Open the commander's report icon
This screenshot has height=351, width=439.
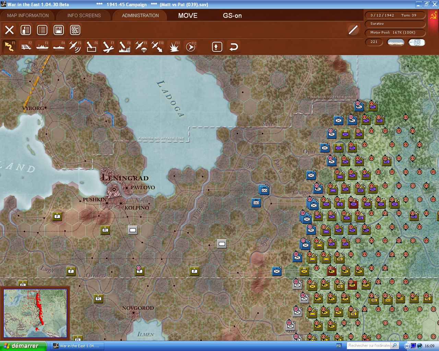(26, 30)
